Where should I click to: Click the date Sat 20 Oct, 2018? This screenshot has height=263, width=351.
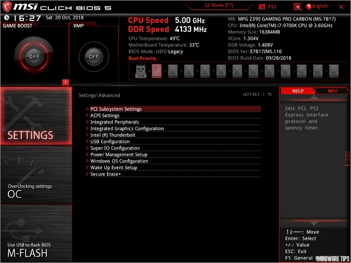click(65, 17)
